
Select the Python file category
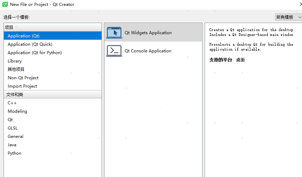pos(53,153)
